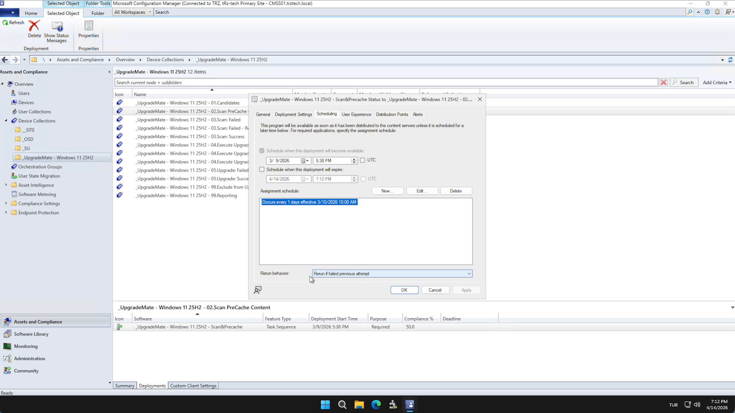Image resolution: width=735 pixels, height=413 pixels.
Task: Expand Endpoint Protection node
Action: click(6, 212)
